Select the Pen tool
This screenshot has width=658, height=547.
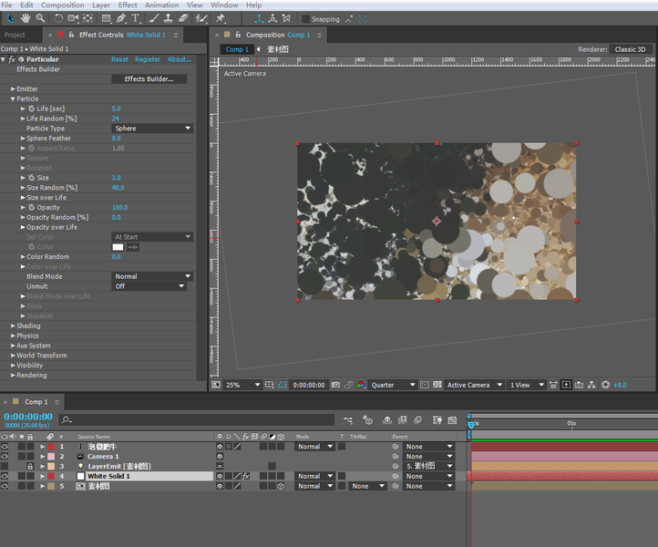(122, 18)
